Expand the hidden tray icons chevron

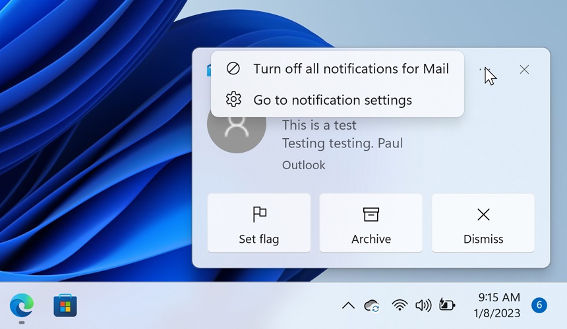click(348, 305)
